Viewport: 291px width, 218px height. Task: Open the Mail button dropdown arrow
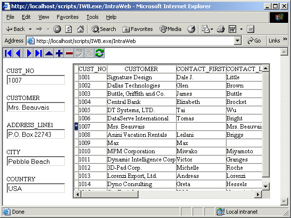pos(212,29)
